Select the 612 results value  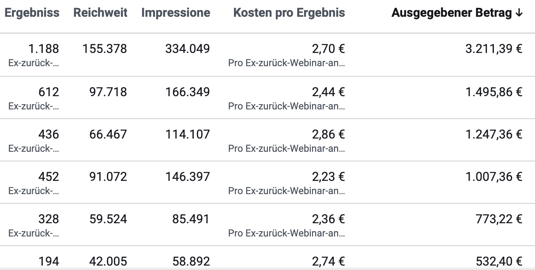pyautogui.click(x=49, y=92)
